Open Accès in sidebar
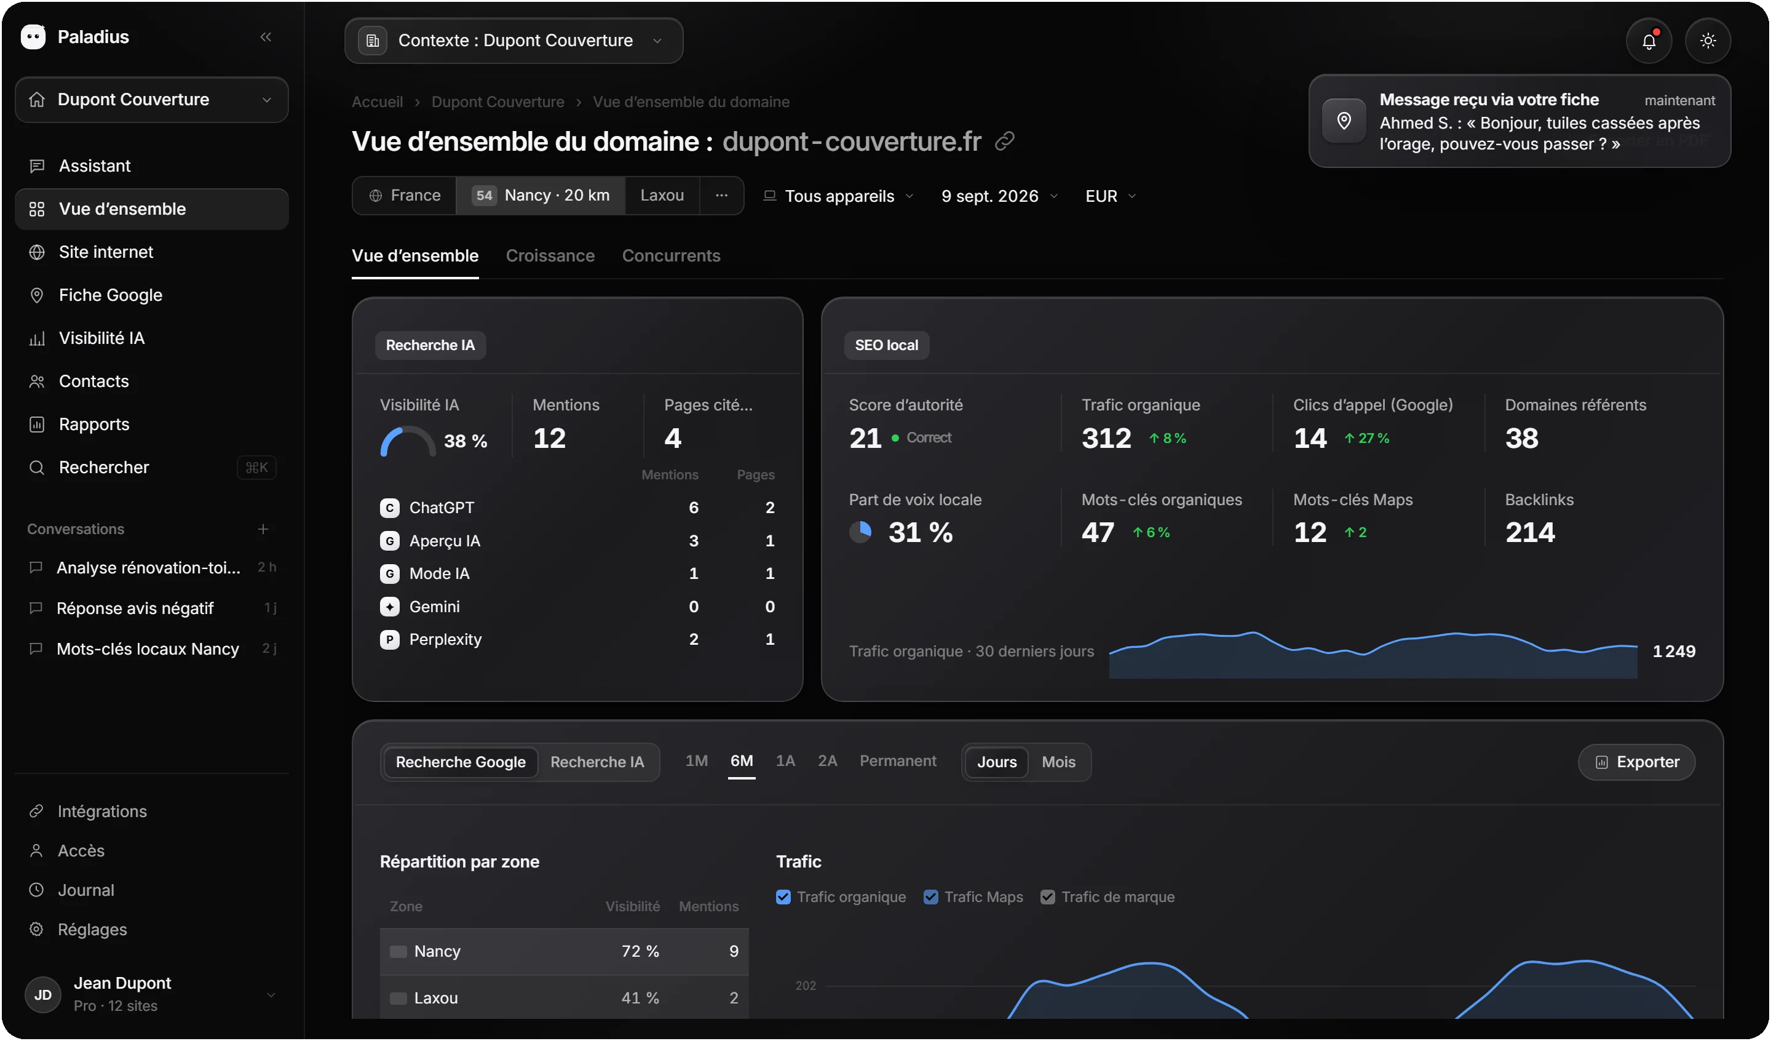Screen dimensions: 1771x1041 pyautogui.click(x=152, y=851)
